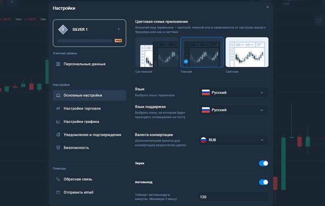Open Уведомления и подтверждения section

pyautogui.click(x=89, y=135)
